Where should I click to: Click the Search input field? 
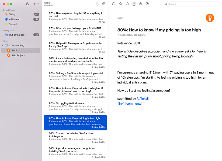[x=192, y=4]
